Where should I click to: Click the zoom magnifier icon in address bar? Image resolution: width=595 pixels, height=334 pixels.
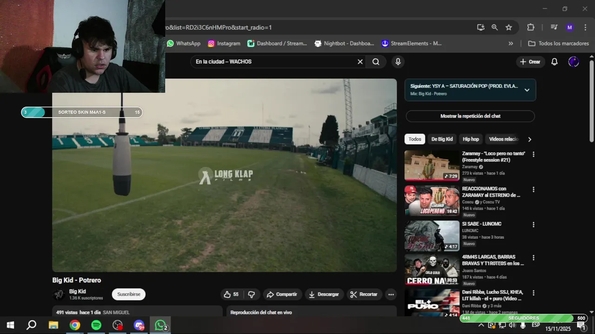click(495, 27)
